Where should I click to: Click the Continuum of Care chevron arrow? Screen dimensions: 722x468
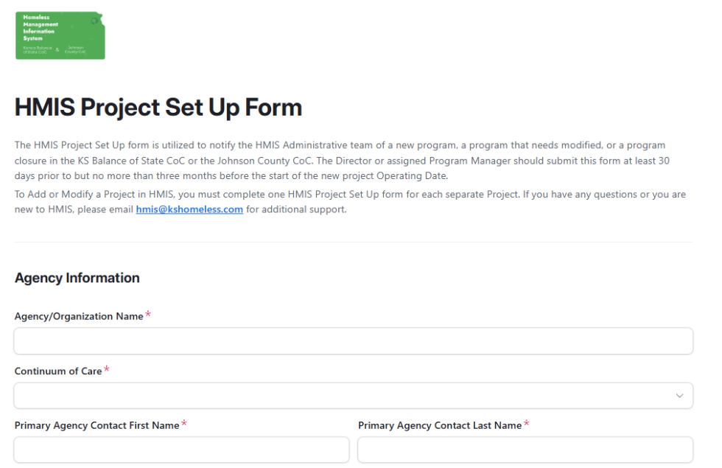679,396
